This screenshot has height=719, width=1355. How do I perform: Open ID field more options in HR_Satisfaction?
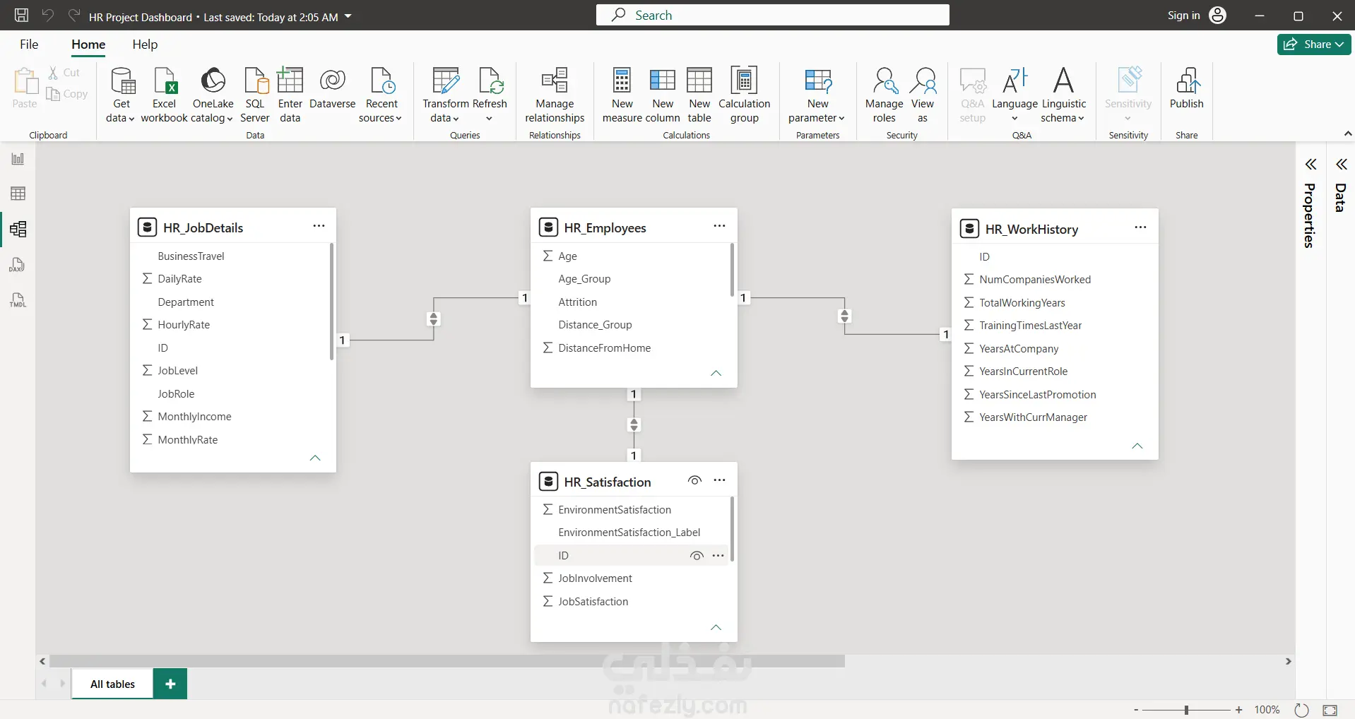pos(718,556)
